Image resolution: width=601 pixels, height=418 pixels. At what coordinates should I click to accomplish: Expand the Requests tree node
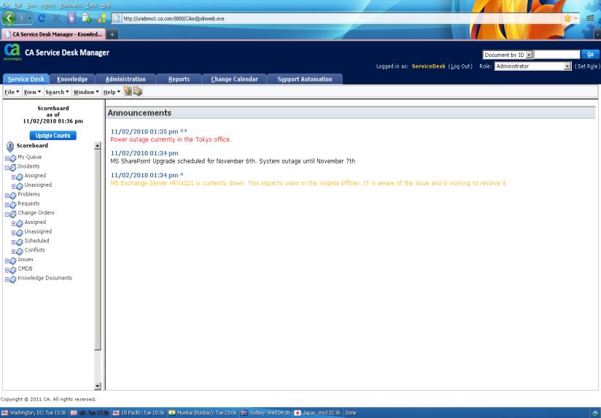[x=7, y=205]
